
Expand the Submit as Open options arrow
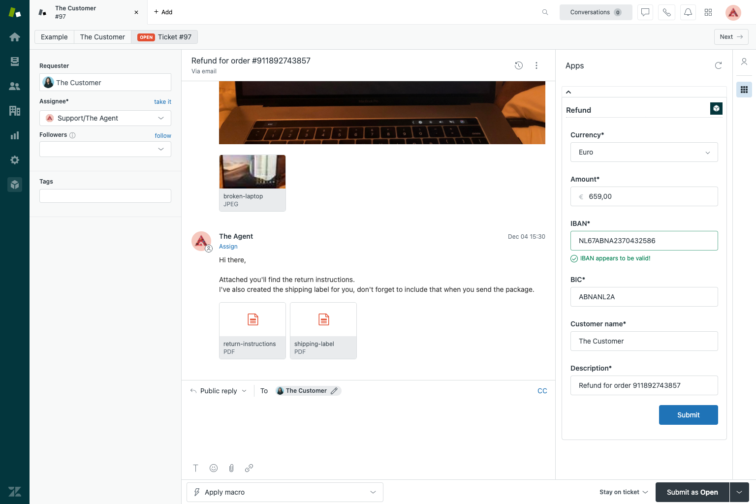[739, 492]
